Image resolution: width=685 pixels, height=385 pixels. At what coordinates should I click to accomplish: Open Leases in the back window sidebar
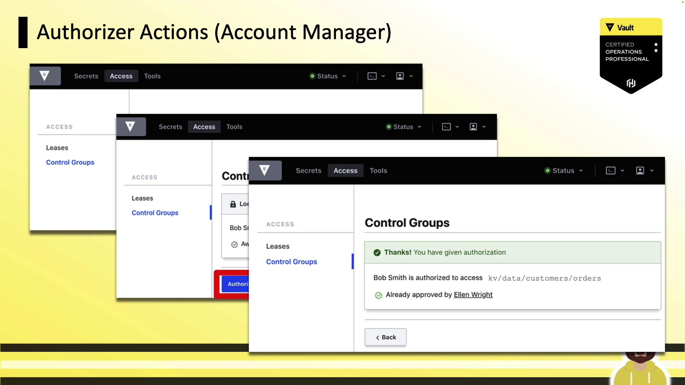point(57,148)
